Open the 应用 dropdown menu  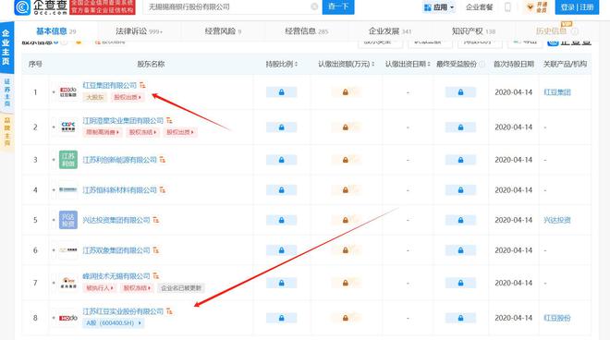439,7
